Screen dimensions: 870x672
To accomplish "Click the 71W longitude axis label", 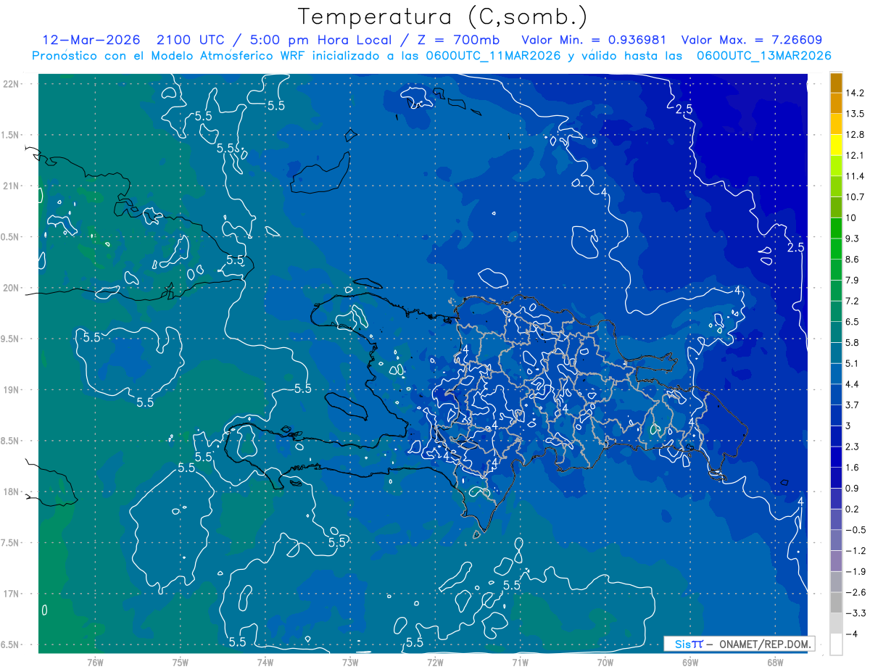I will 520,662.
